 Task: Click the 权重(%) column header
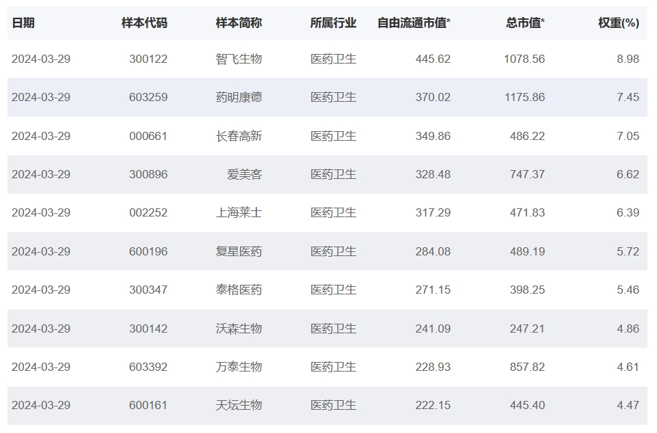point(619,23)
